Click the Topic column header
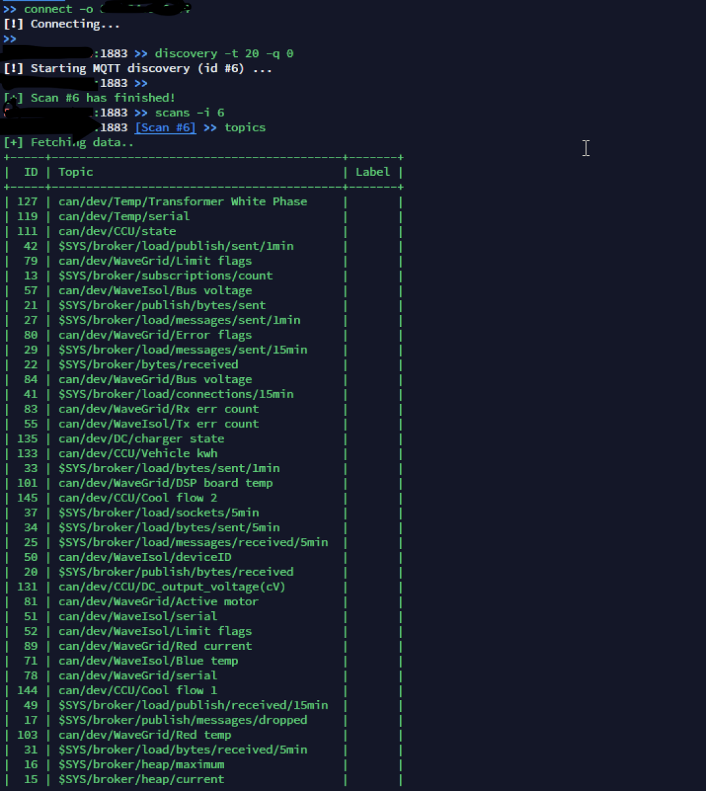Screen dimensions: 706x791 click(x=76, y=172)
